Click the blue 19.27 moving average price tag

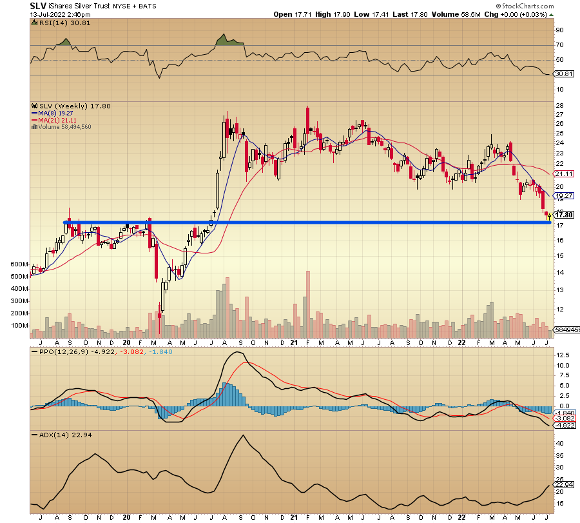pyautogui.click(x=564, y=196)
